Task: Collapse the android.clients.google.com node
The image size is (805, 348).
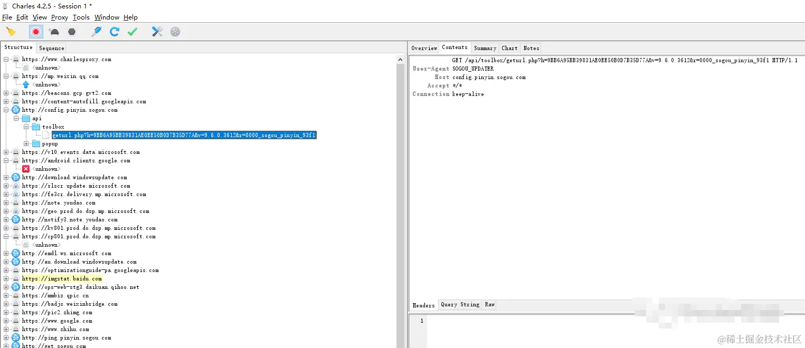Action: pos(6,161)
